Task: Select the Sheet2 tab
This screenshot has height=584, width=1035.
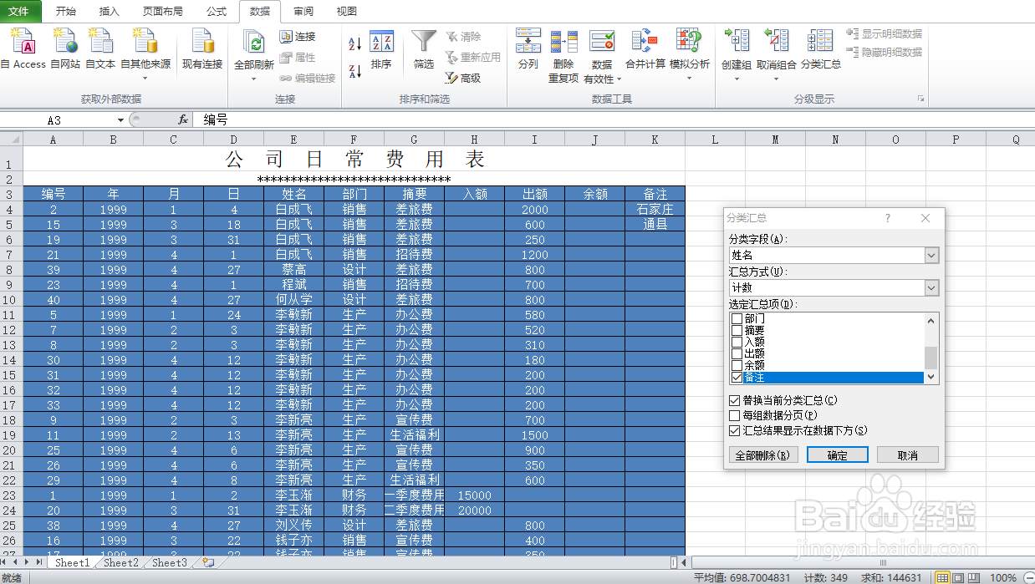Action: tap(121, 562)
